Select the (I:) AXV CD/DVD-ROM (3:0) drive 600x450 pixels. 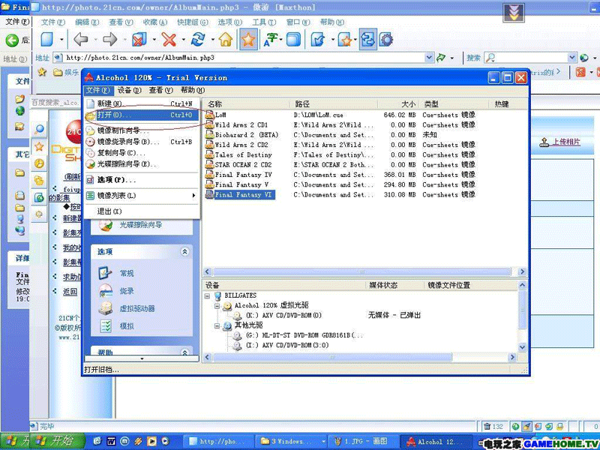pyautogui.click(x=286, y=345)
